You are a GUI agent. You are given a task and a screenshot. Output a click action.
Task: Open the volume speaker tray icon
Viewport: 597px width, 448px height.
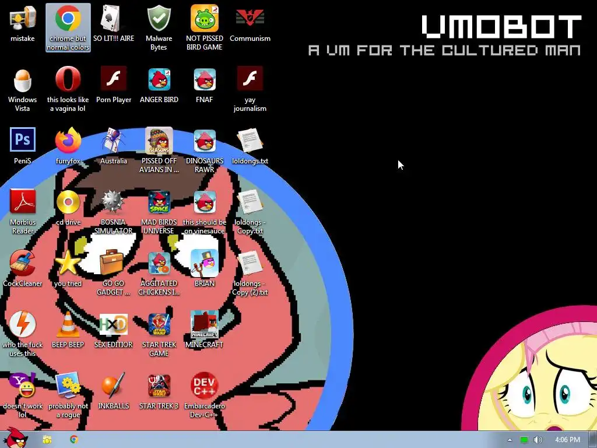[x=538, y=440]
